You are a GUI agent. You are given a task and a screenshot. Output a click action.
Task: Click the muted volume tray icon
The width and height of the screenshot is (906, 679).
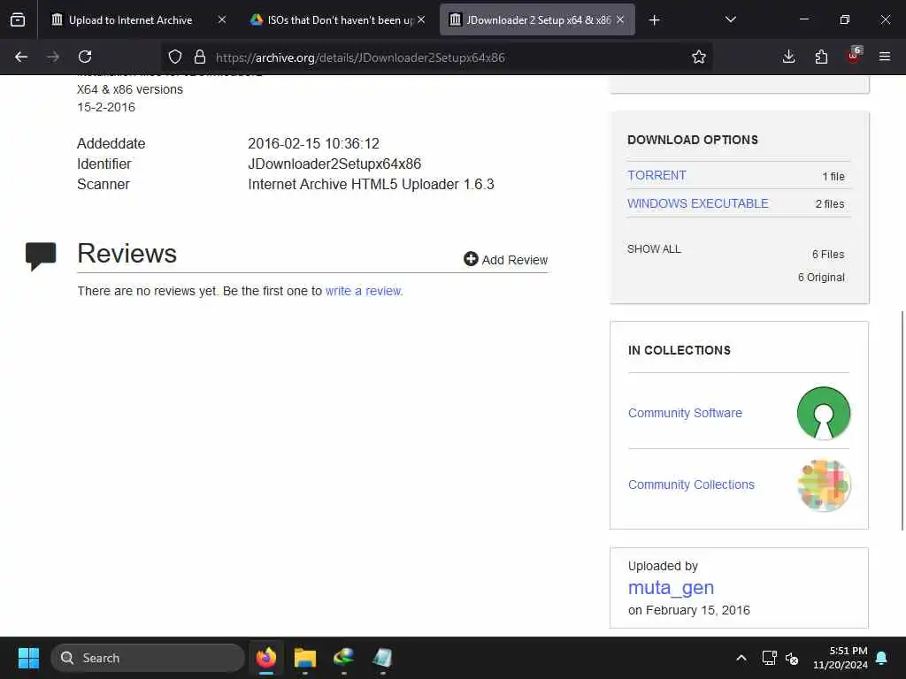coord(792,658)
